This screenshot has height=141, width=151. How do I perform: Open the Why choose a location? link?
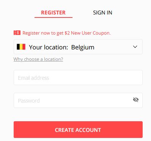coord(38,59)
